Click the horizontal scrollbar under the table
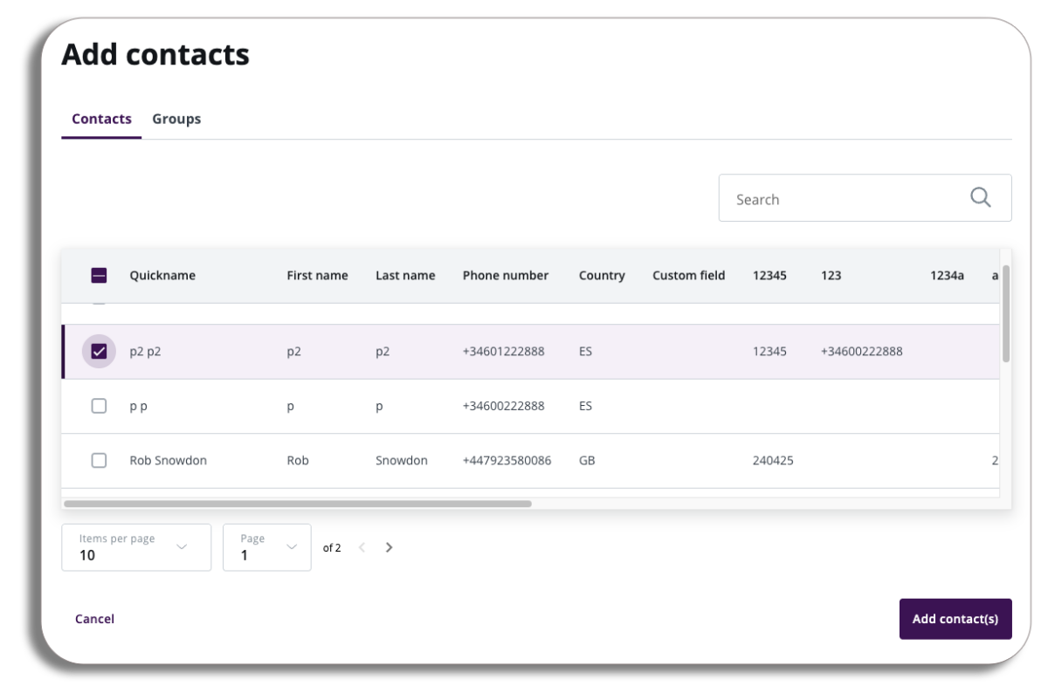This screenshot has height=700, width=1048. (298, 504)
